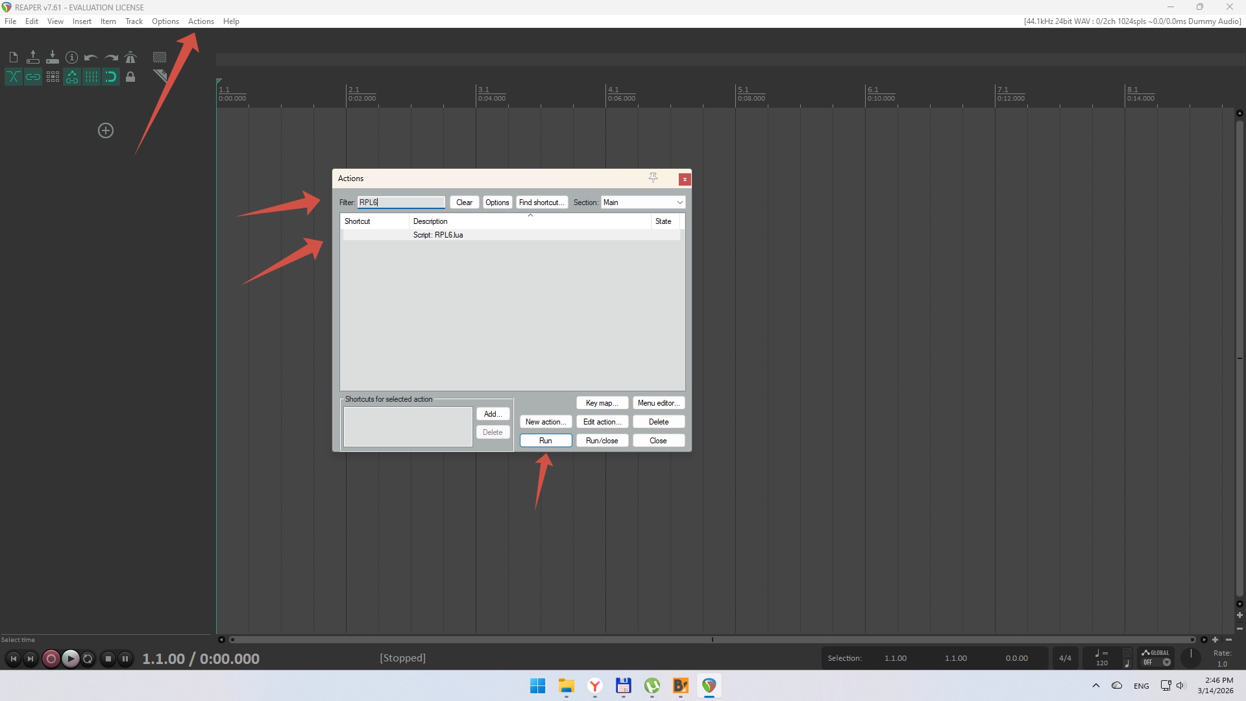The width and height of the screenshot is (1246, 701).
Task: Open the Track menu
Action: click(x=134, y=21)
